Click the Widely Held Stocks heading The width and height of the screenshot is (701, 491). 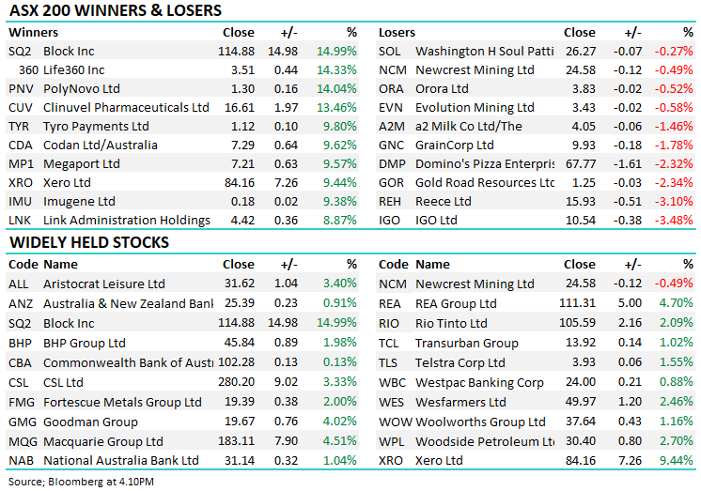(x=89, y=242)
